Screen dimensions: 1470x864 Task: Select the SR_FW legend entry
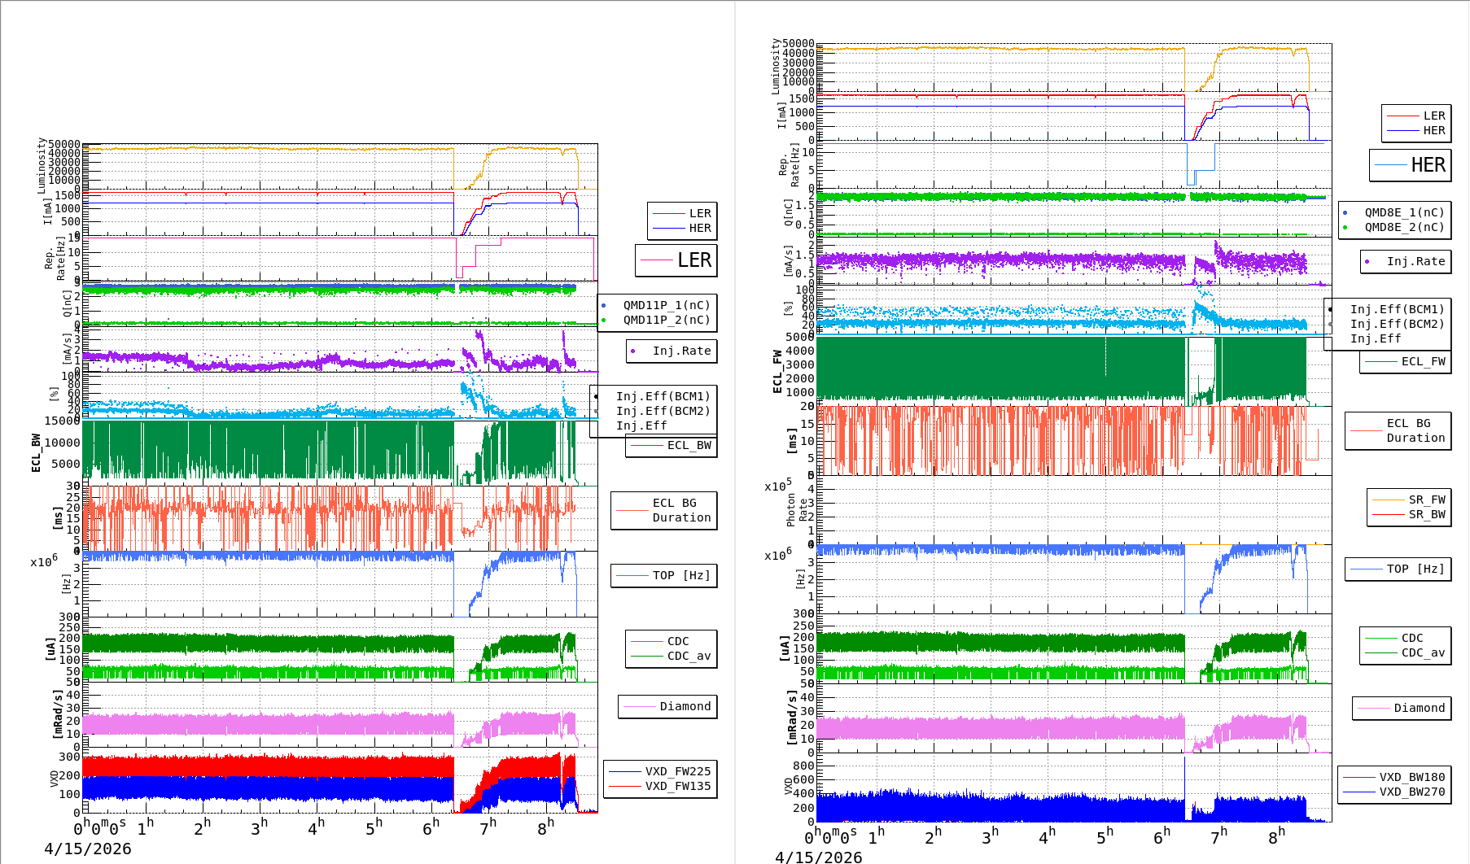[1426, 500]
